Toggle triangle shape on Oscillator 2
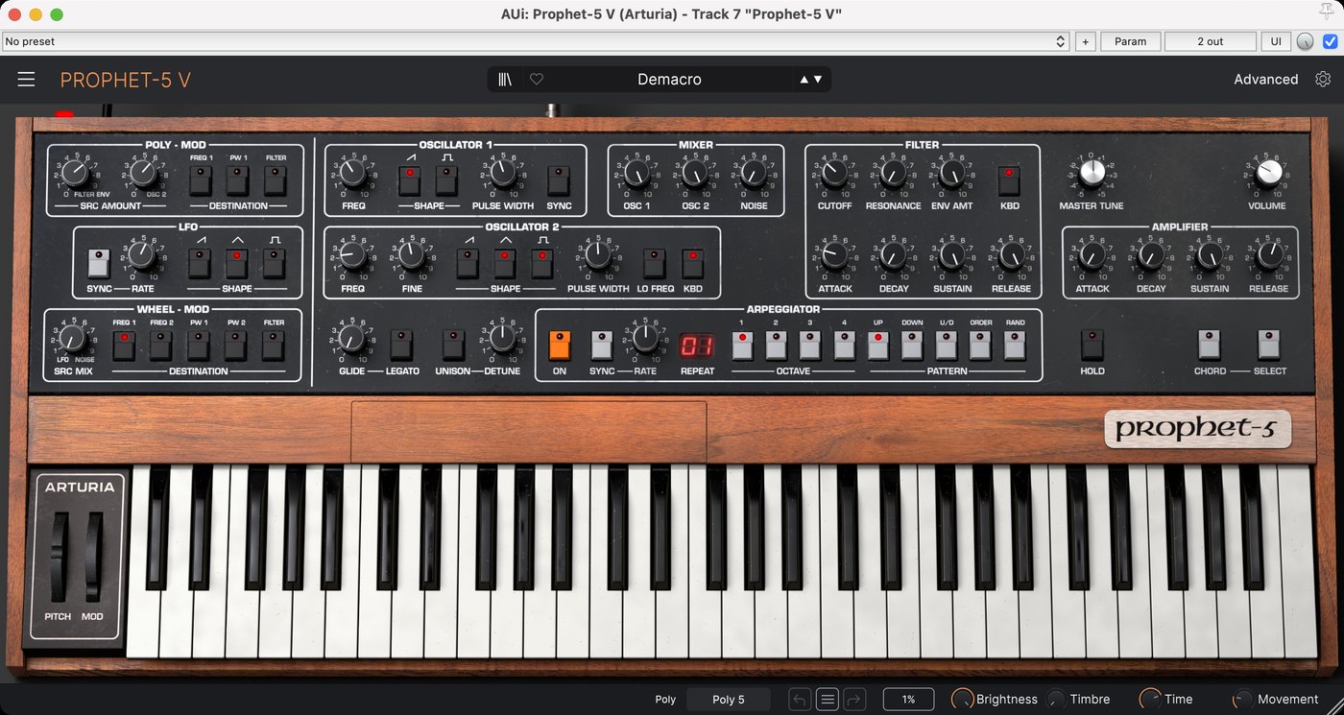The width and height of the screenshot is (1344, 715). (505, 262)
